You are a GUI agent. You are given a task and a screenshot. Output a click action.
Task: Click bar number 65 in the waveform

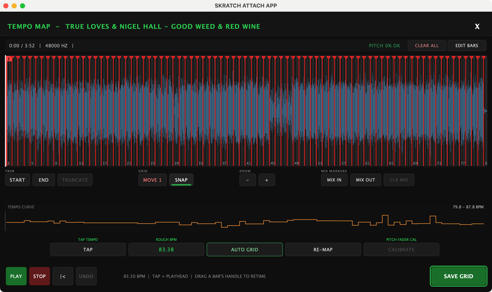tap(391, 163)
